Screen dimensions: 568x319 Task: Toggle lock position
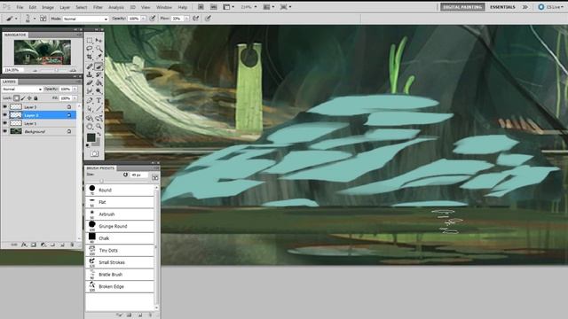(x=29, y=98)
